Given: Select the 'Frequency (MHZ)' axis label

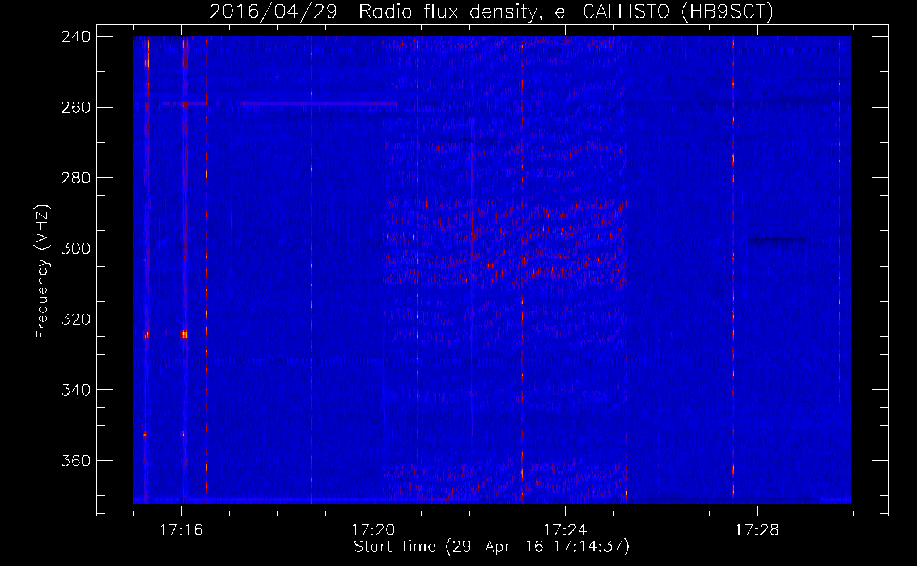Looking at the screenshot, I should [x=43, y=272].
